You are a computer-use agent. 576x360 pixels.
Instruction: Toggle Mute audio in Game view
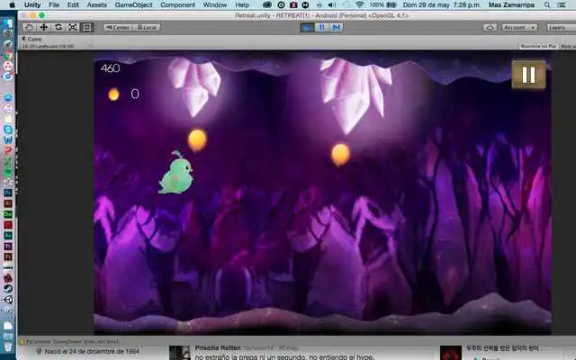coord(568,46)
